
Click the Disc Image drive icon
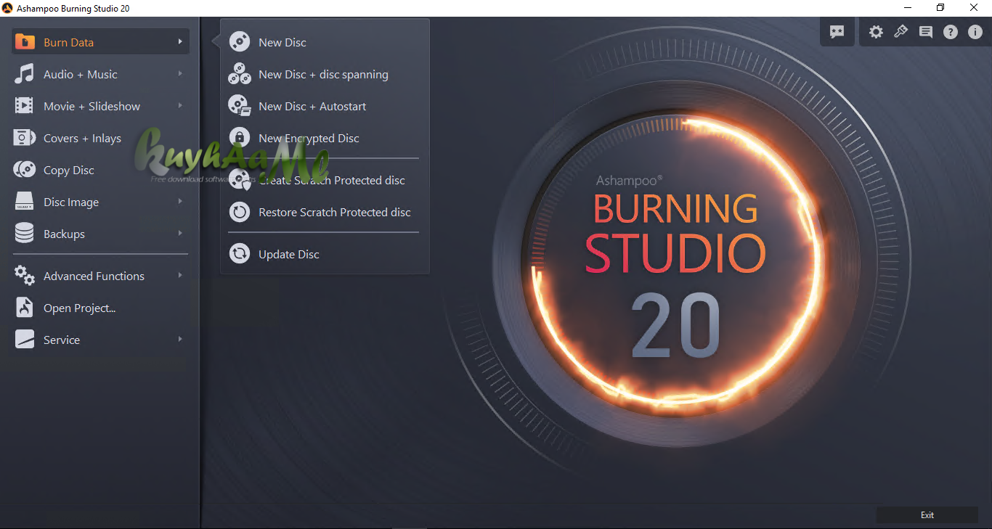click(25, 202)
